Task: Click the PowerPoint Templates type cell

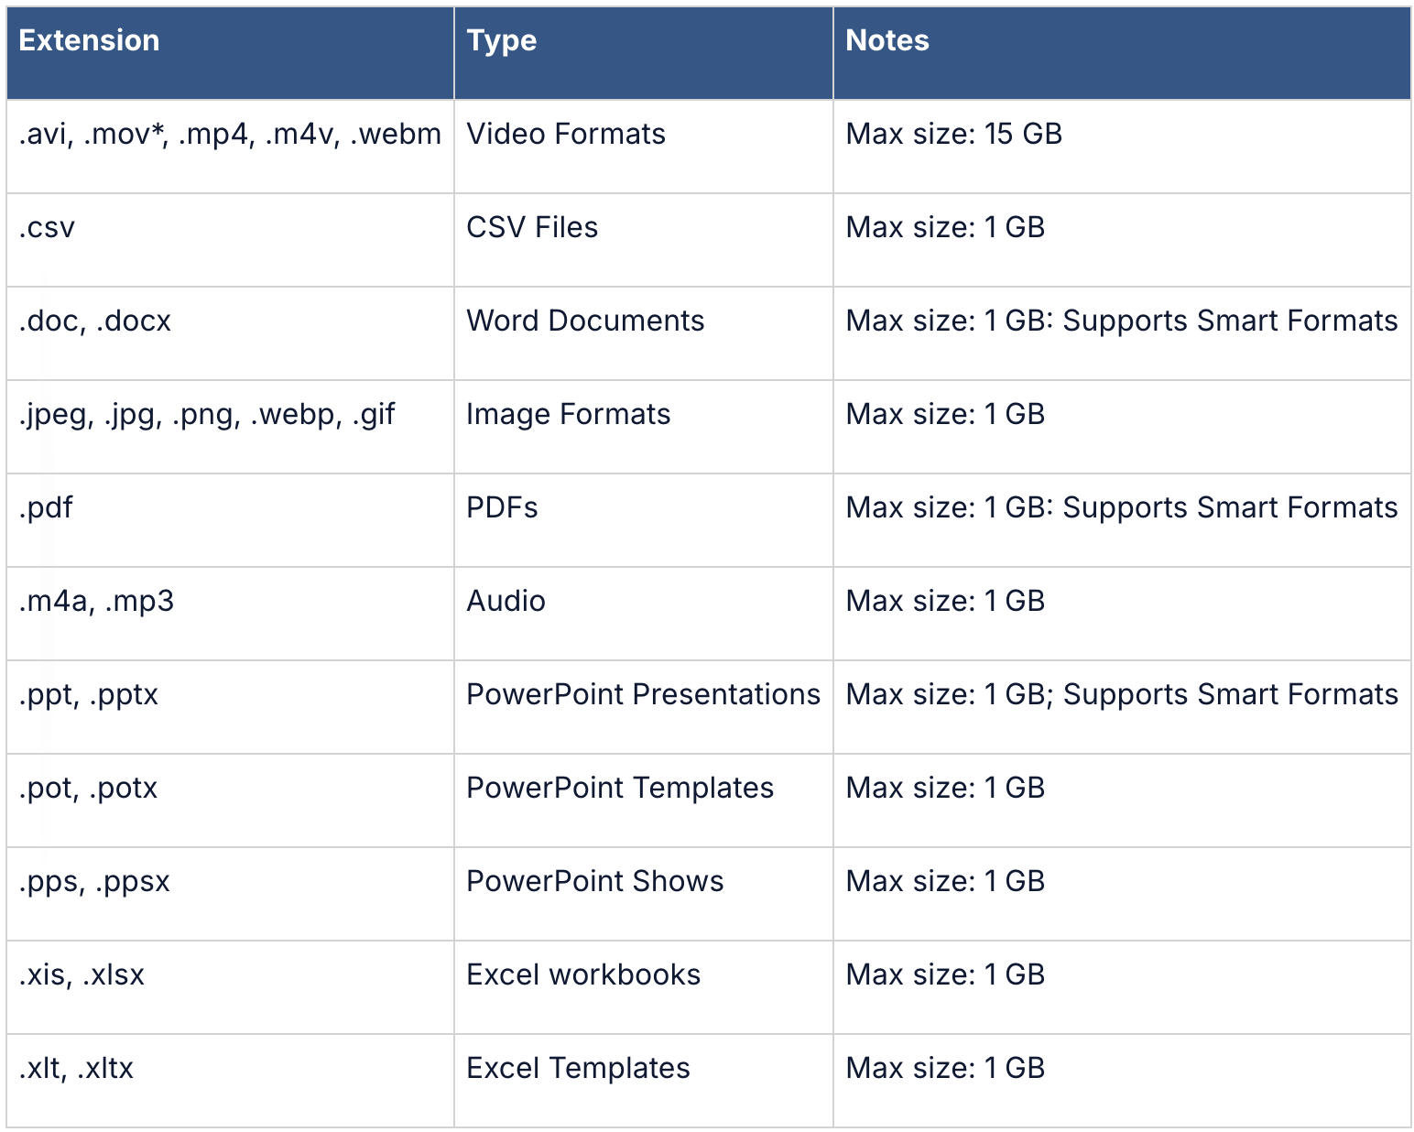Action: point(620,789)
